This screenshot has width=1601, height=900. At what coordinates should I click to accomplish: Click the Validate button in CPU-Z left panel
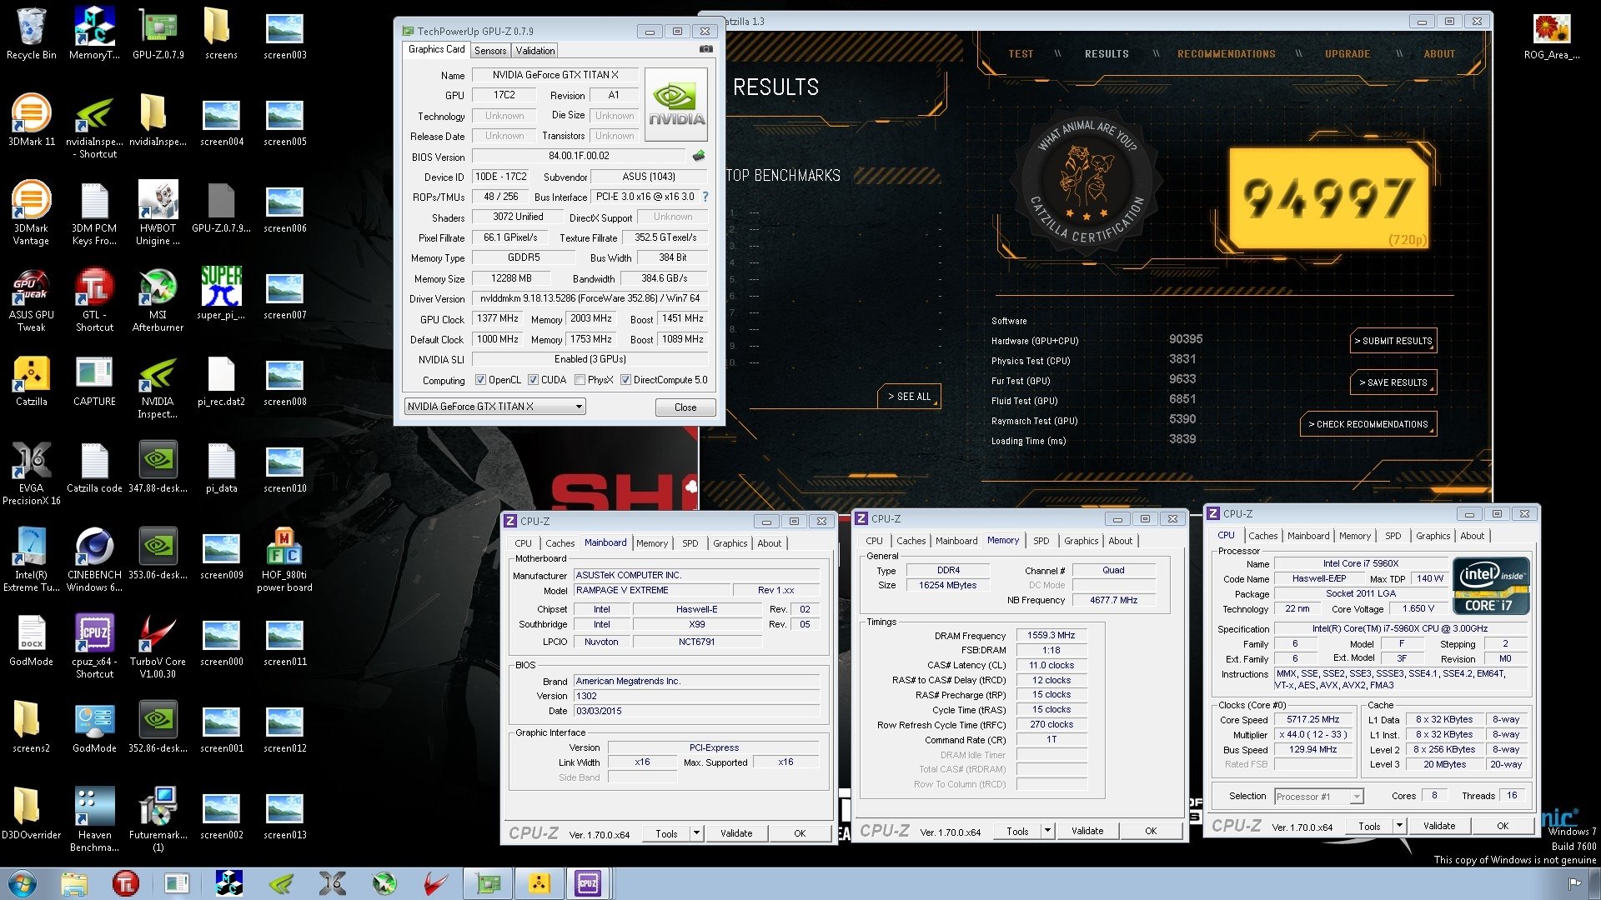[737, 832]
